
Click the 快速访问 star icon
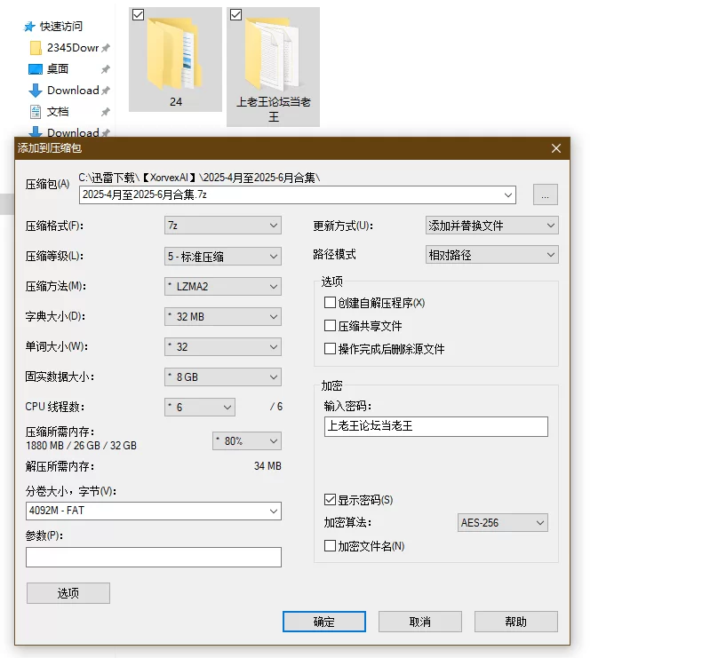pyautogui.click(x=29, y=27)
